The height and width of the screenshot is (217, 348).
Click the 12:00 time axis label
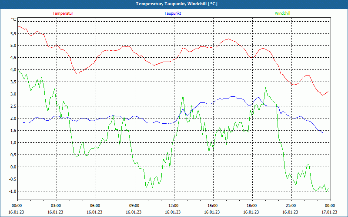(173, 206)
